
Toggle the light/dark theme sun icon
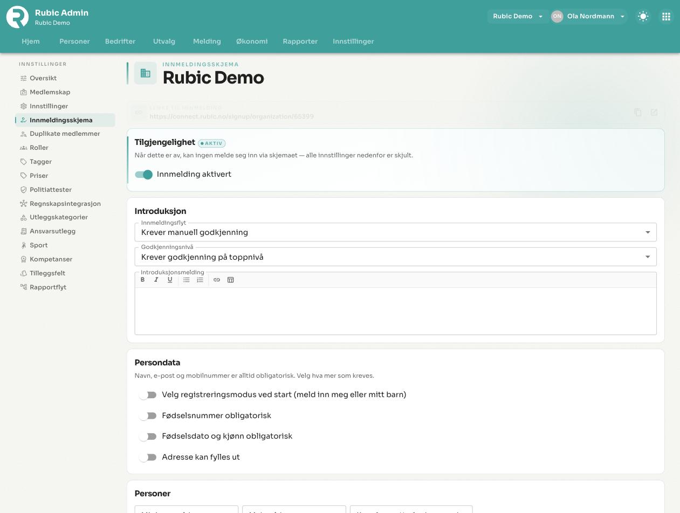tap(643, 17)
